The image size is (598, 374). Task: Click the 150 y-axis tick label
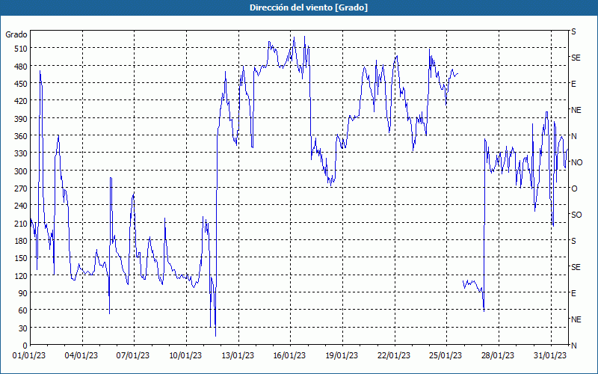click(x=22, y=258)
